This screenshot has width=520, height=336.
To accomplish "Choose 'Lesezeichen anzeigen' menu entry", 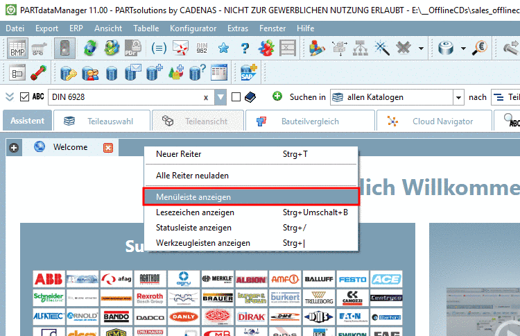I will (x=251, y=212).
